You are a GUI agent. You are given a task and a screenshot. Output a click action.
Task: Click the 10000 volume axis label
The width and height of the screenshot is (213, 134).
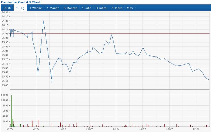pos(5,100)
